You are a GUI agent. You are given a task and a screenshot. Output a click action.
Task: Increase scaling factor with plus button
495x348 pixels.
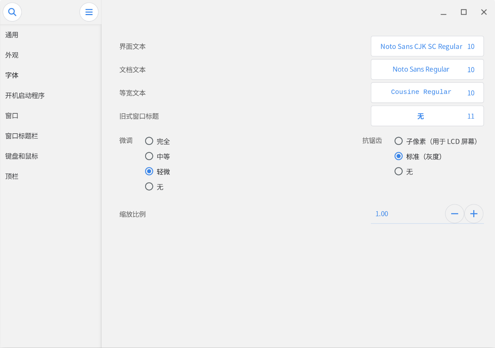tap(474, 214)
